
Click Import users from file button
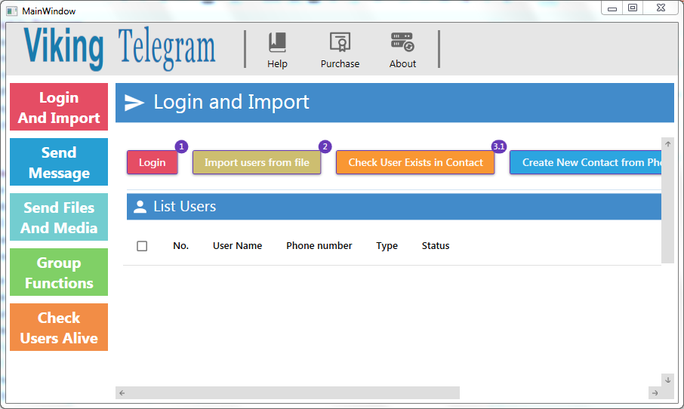257,162
